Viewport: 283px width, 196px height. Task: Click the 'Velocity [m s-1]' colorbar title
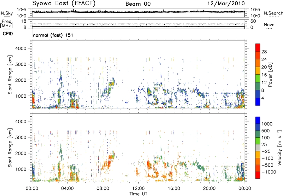tap(279, 148)
